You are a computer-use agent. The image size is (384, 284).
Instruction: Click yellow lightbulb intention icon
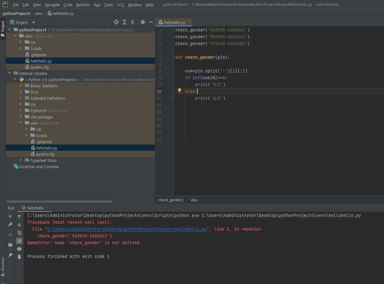180,91
